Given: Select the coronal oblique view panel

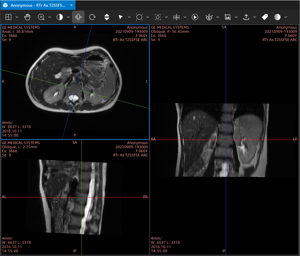Looking at the screenshot, I should pos(224,140).
